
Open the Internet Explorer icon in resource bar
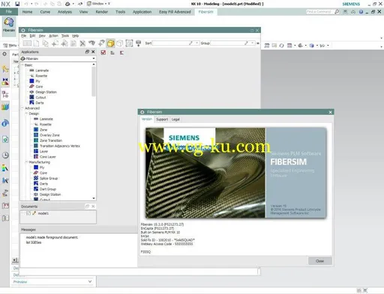(5, 123)
